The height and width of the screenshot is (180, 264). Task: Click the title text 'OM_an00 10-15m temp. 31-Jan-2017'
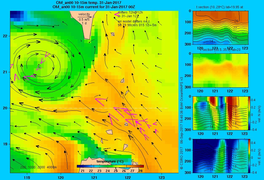(88, 3)
